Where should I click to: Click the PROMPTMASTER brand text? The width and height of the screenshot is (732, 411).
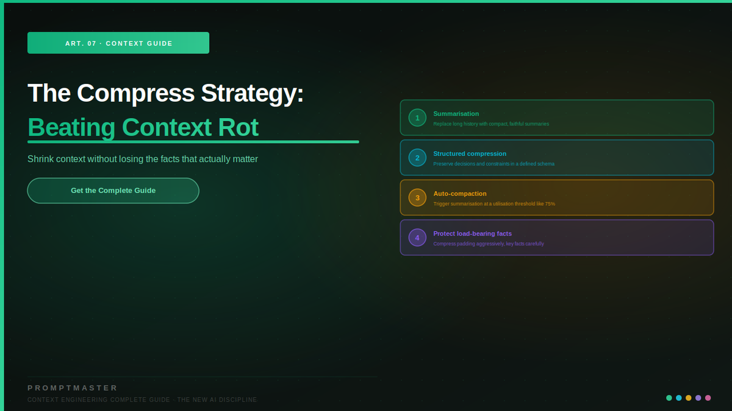(73, 388)
